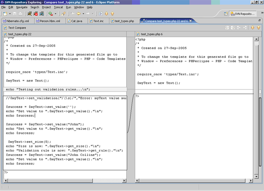264x191 pixels.
Task: Click the right pane vertical scroll down arrow
Action: 257,177
